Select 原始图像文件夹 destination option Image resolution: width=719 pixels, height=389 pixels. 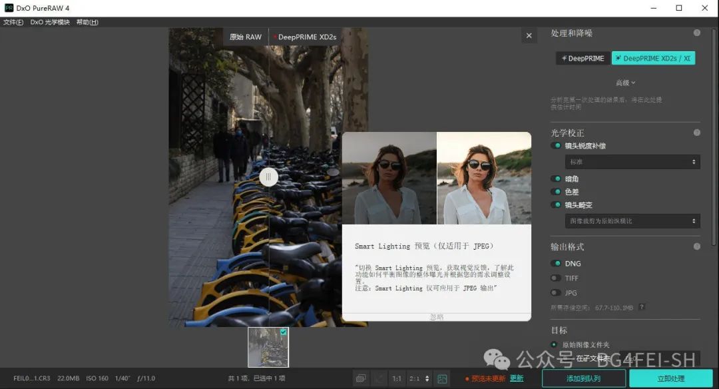(x=554, y=344)
